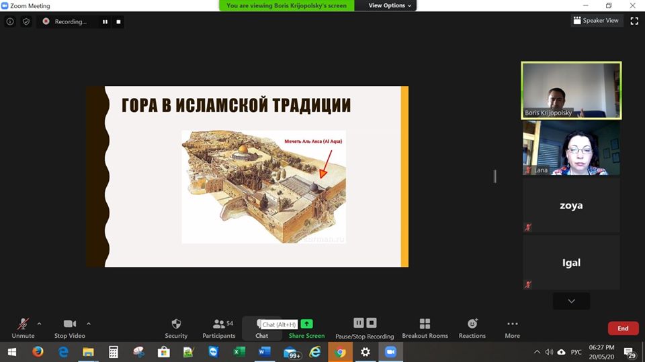This screenshot has width=645, height=362.
Task: Show meeting information icon
Action: tap(10, 21)
